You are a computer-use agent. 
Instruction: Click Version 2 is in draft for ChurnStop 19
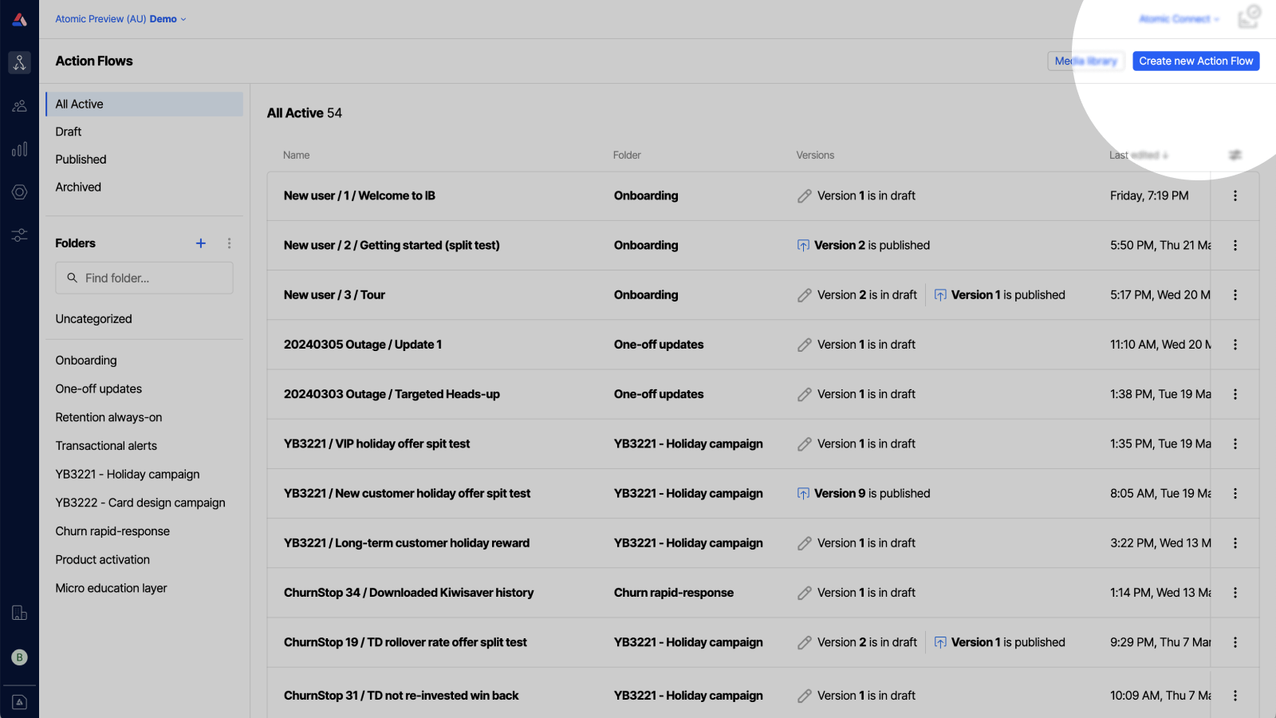[857, 642]
